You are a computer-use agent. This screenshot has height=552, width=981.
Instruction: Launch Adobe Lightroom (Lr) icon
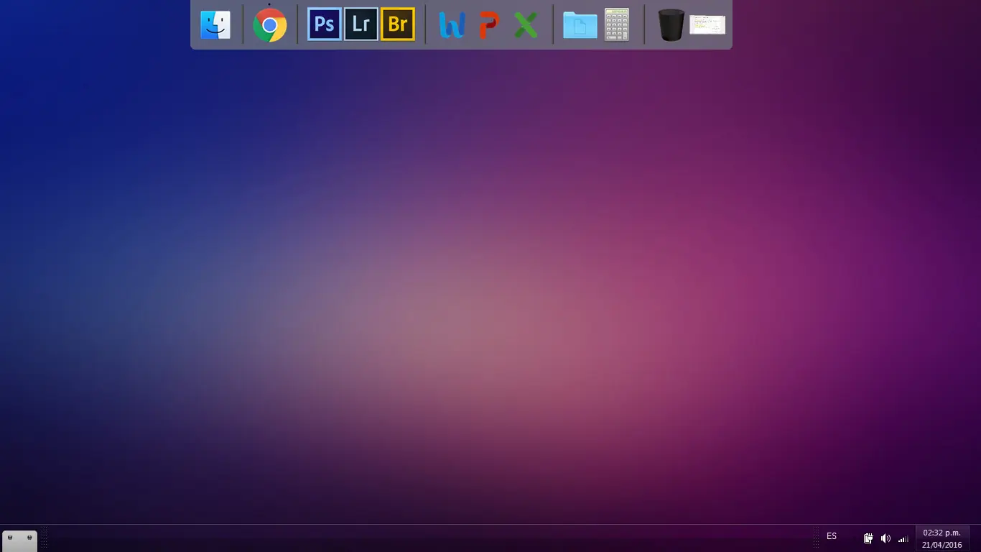click(361, 24)
